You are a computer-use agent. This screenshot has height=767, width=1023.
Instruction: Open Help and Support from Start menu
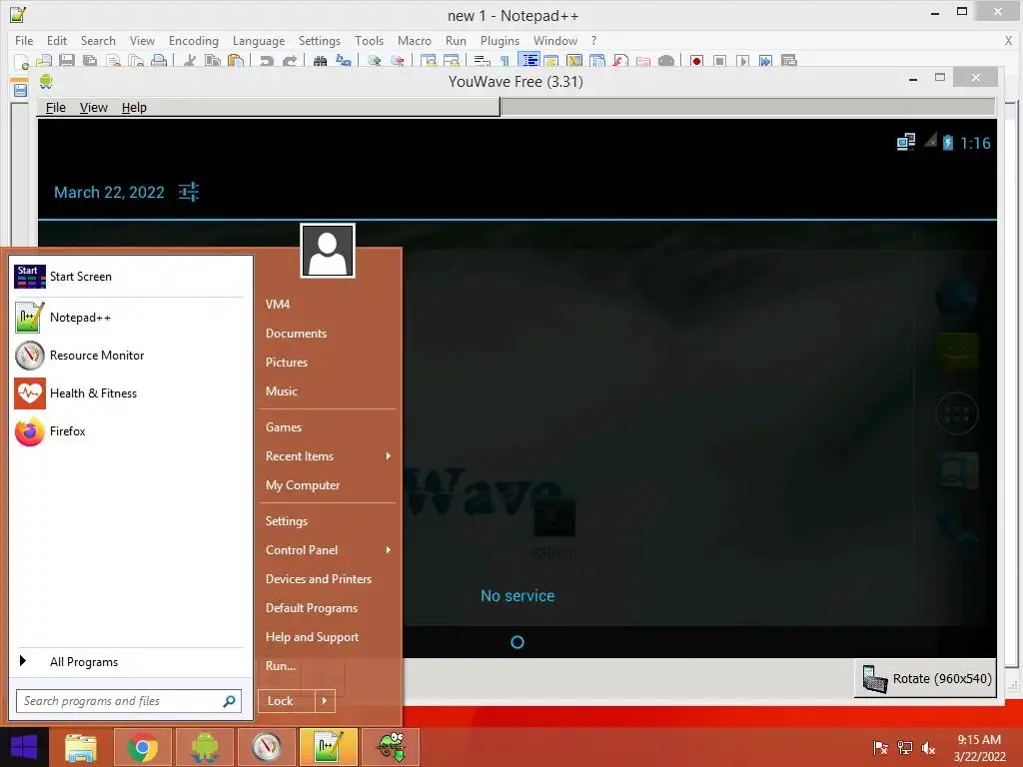coord(312,637)
